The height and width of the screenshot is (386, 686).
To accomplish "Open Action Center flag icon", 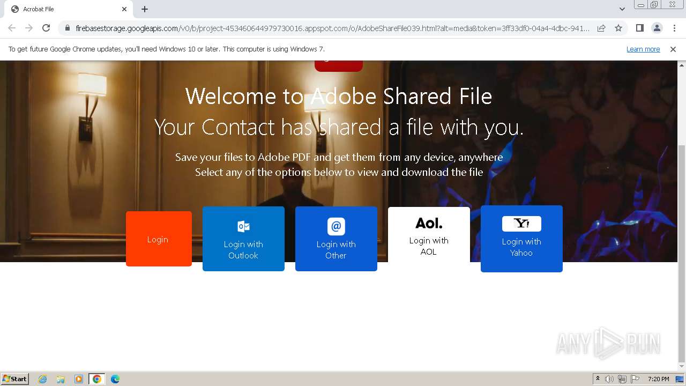I will (635, 379).
